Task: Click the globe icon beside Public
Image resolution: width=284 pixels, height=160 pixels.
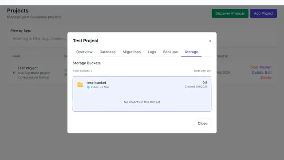Action: 88,87
